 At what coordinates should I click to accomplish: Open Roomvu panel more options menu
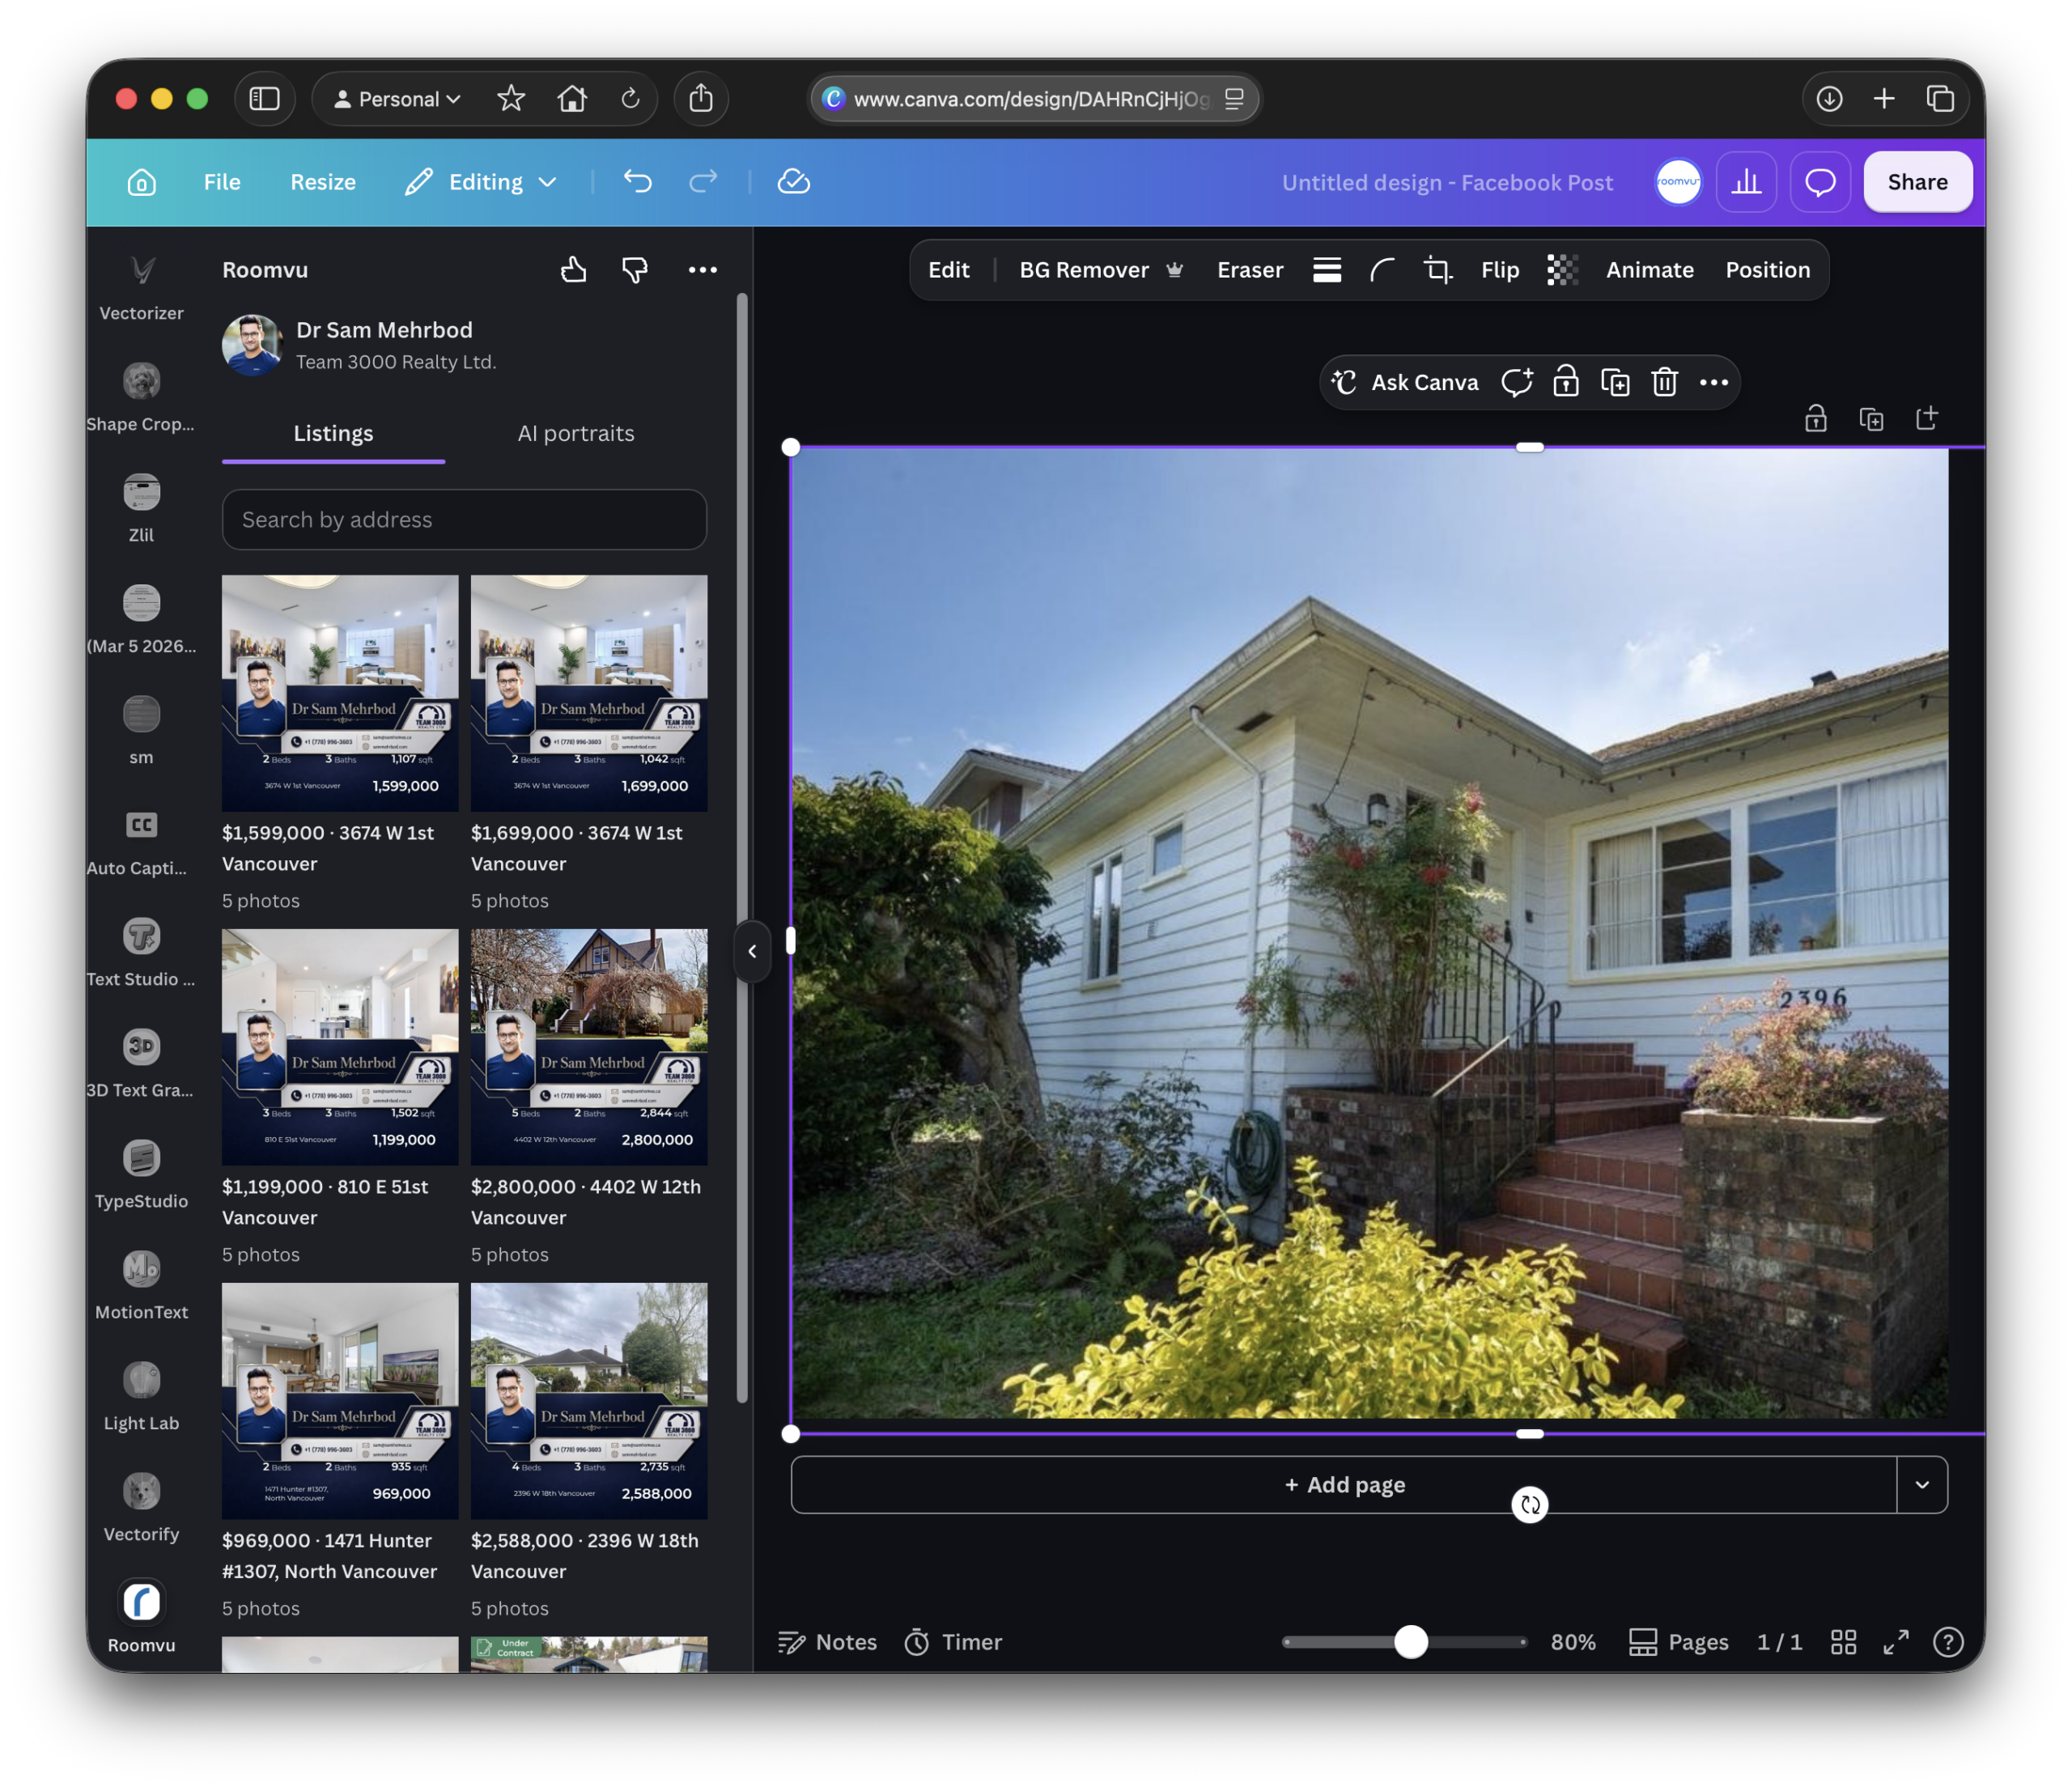(703, 269)
